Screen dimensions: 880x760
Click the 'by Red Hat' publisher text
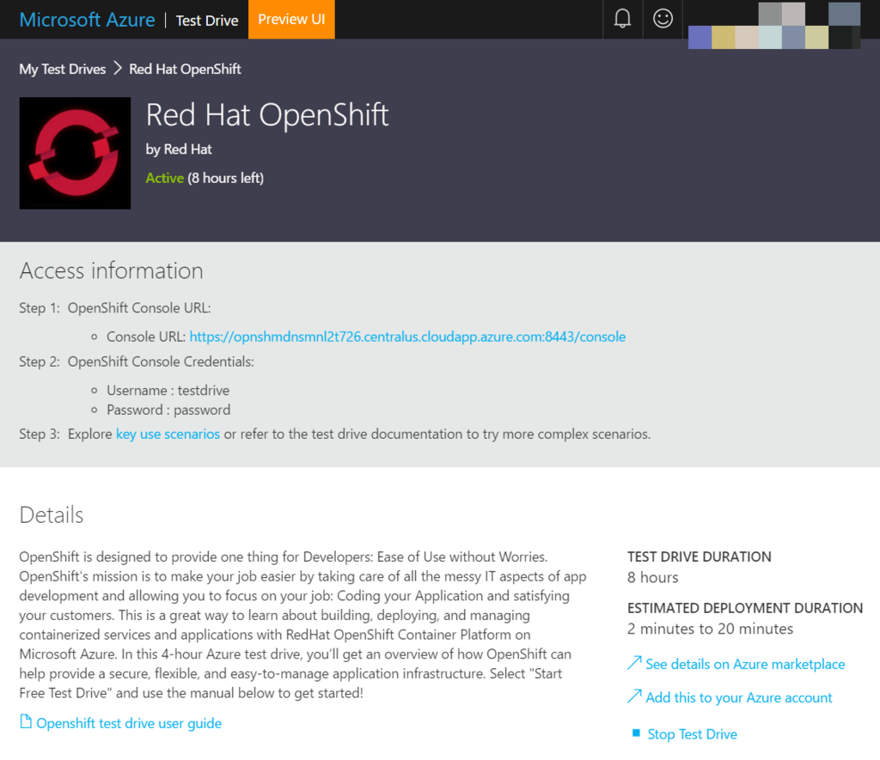pos(179,149)
